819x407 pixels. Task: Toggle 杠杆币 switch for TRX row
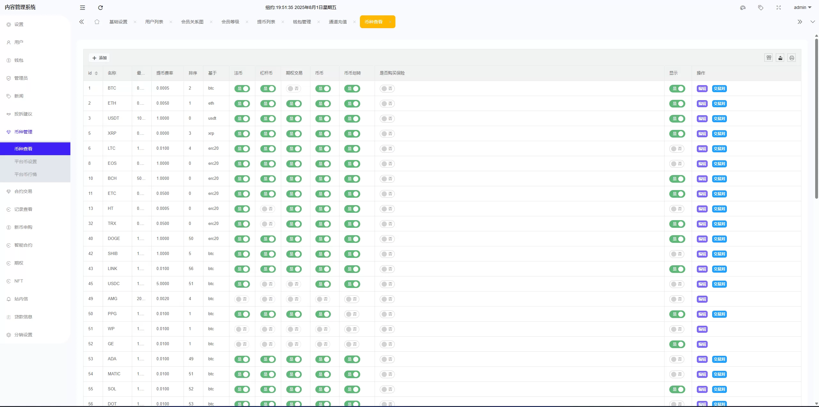[267, 224]
